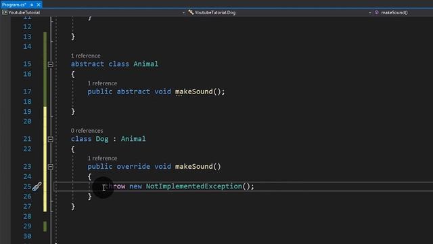Click the class icon beside YoutubeTutorial.Dog
The height and width of the screenshot is (244, 433).
[x=191, y=12]
